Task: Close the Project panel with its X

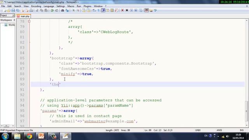Action: (13, 16)
